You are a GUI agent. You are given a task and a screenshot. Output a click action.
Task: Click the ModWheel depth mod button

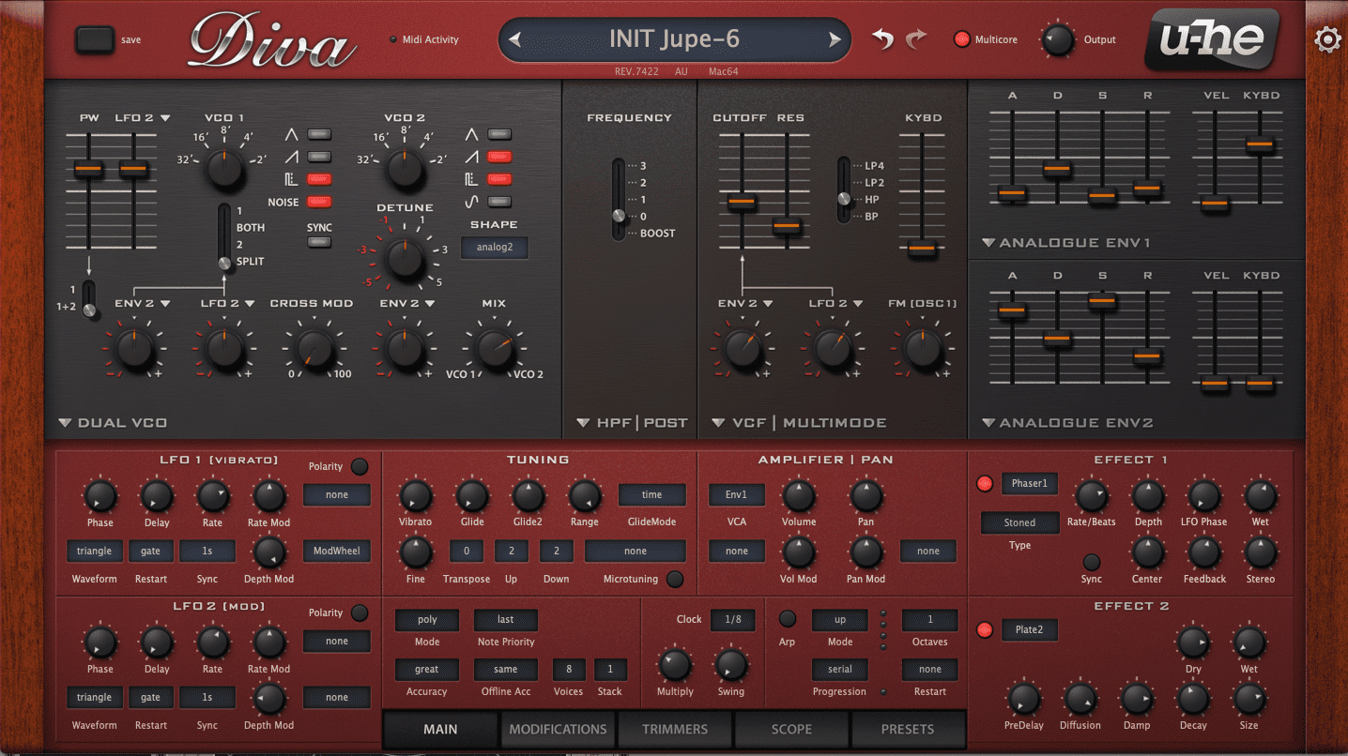337,552
